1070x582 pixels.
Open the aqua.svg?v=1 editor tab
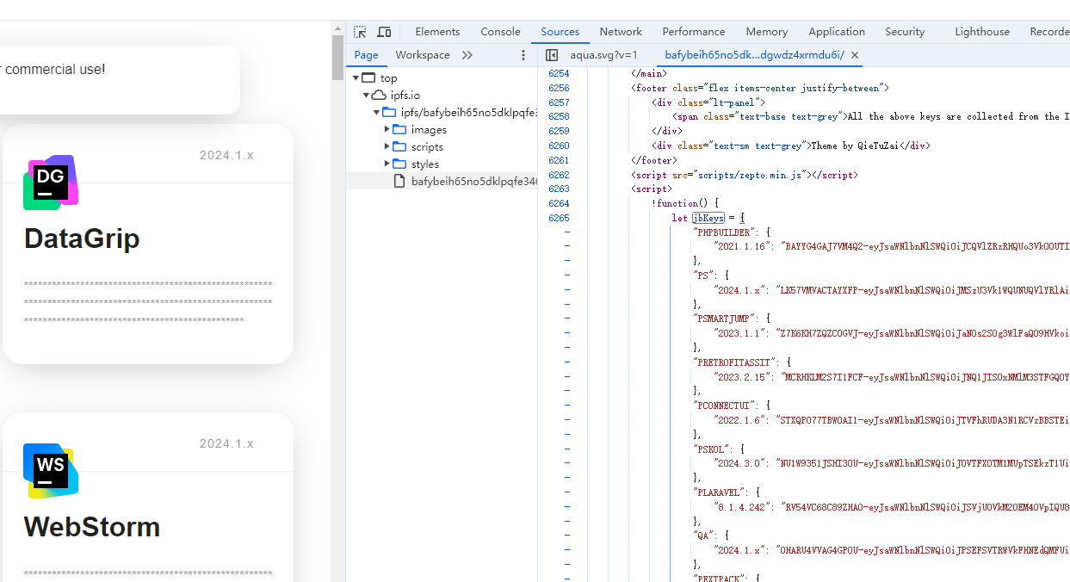pos(603,55)
